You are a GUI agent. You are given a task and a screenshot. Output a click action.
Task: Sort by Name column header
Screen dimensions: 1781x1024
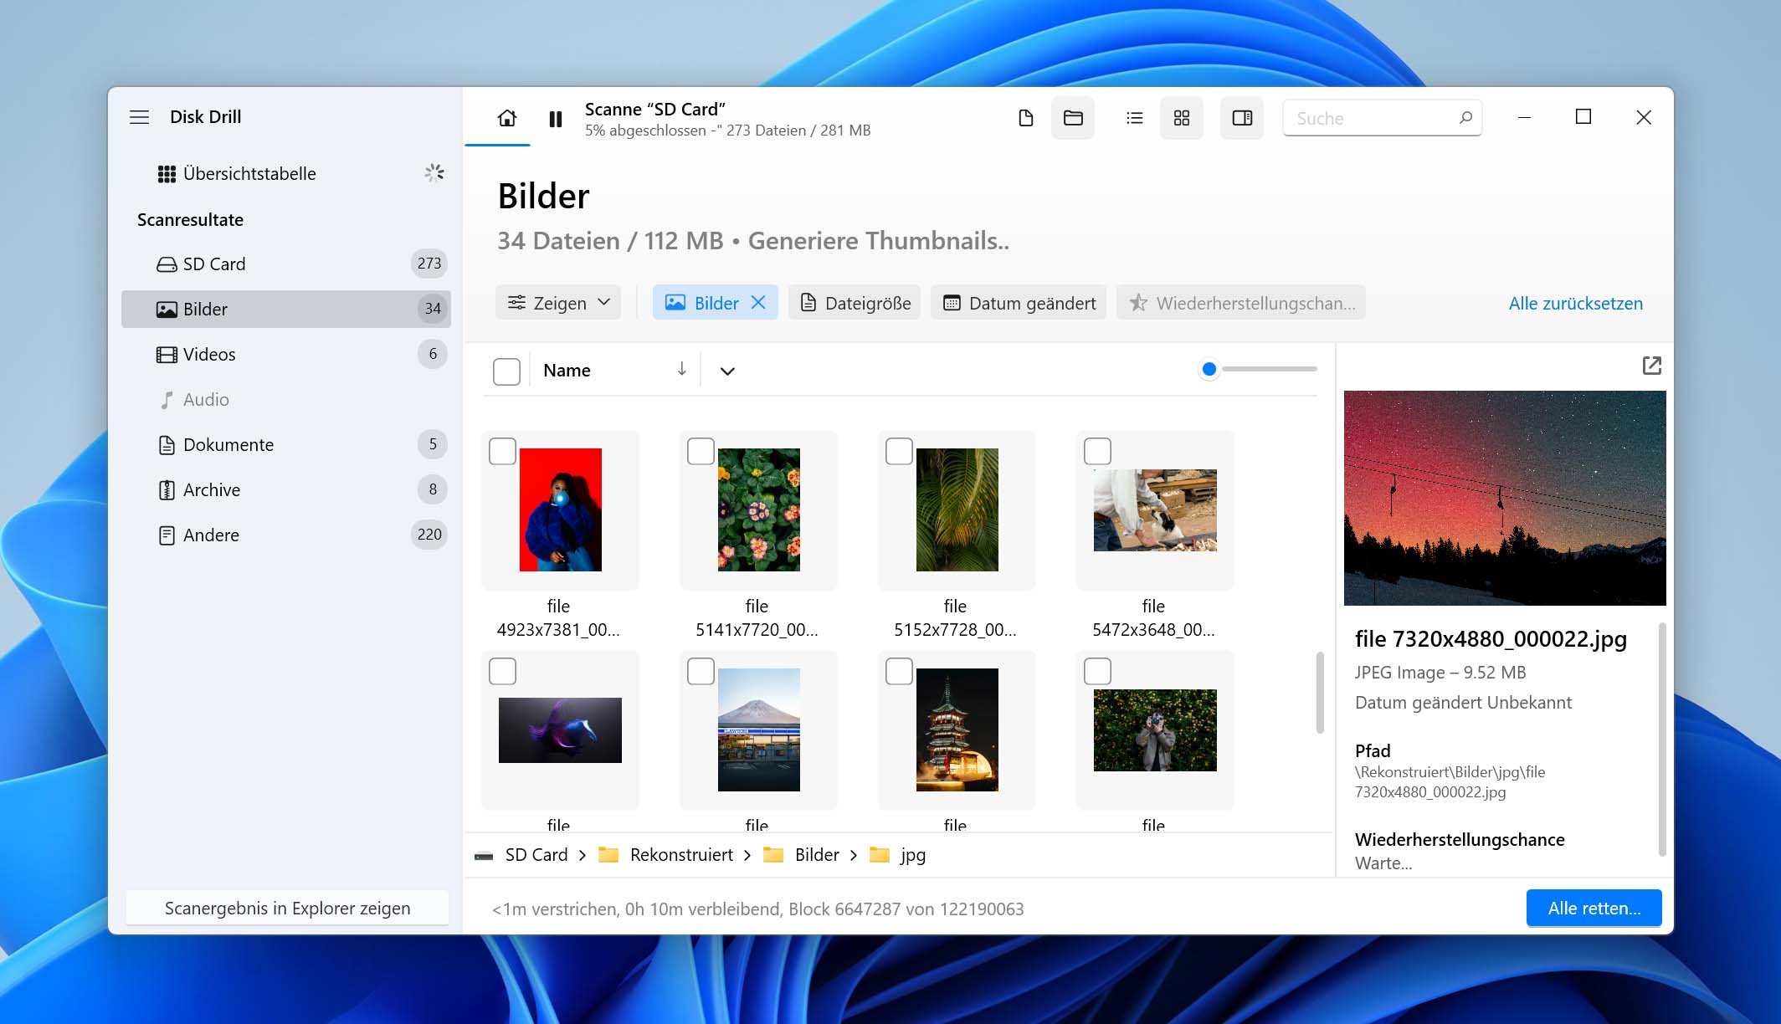click(567, 370)
